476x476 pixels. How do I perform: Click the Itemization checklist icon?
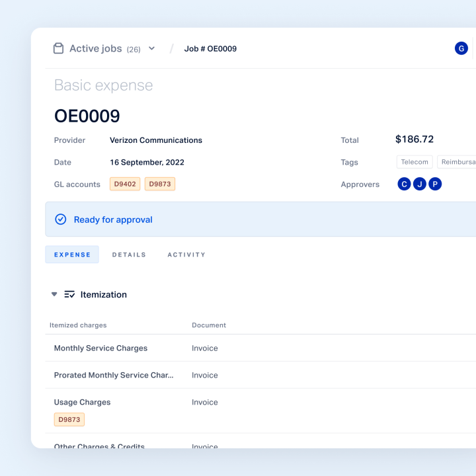coord(69,294)
